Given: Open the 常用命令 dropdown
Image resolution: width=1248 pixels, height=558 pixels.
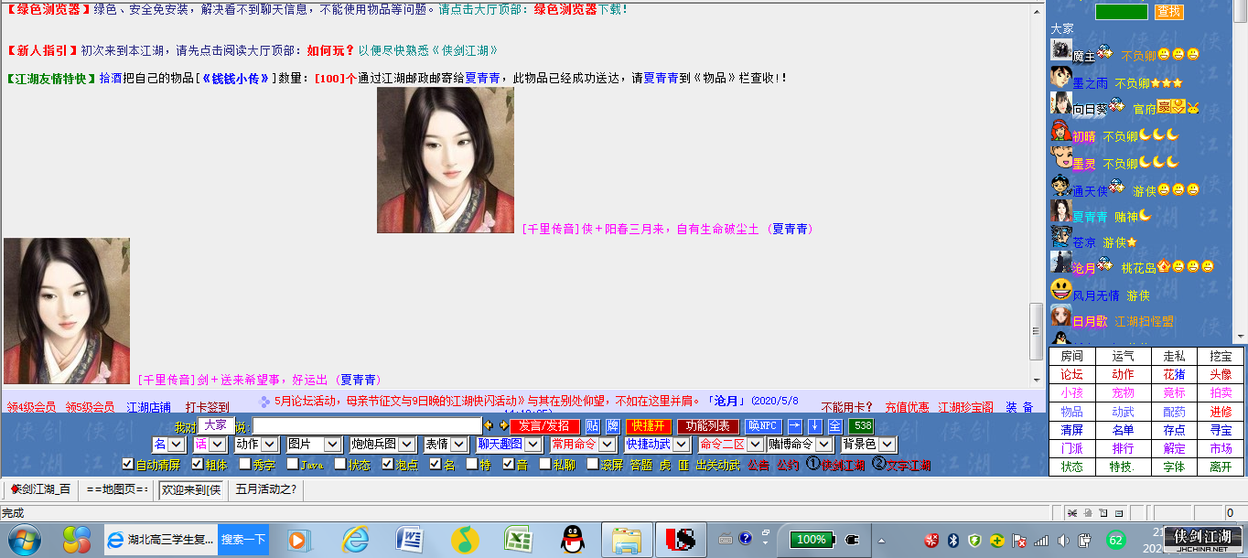Looking at the screenshot, I should [583, 444].
